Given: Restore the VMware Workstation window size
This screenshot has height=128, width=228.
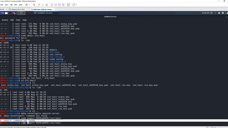Looking at the screenshot, I should click(224, 1).
